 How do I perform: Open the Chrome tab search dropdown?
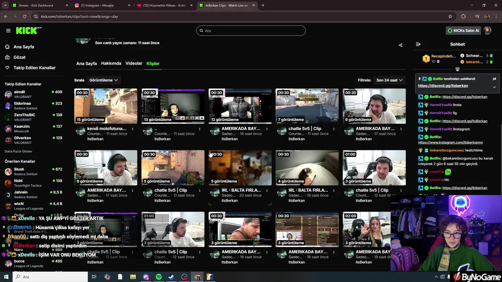tap(5, 5)
